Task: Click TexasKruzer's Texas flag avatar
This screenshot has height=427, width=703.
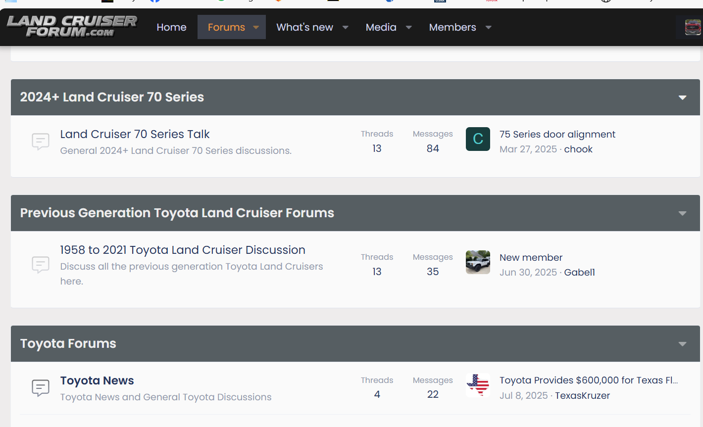Action: [478, 385]
